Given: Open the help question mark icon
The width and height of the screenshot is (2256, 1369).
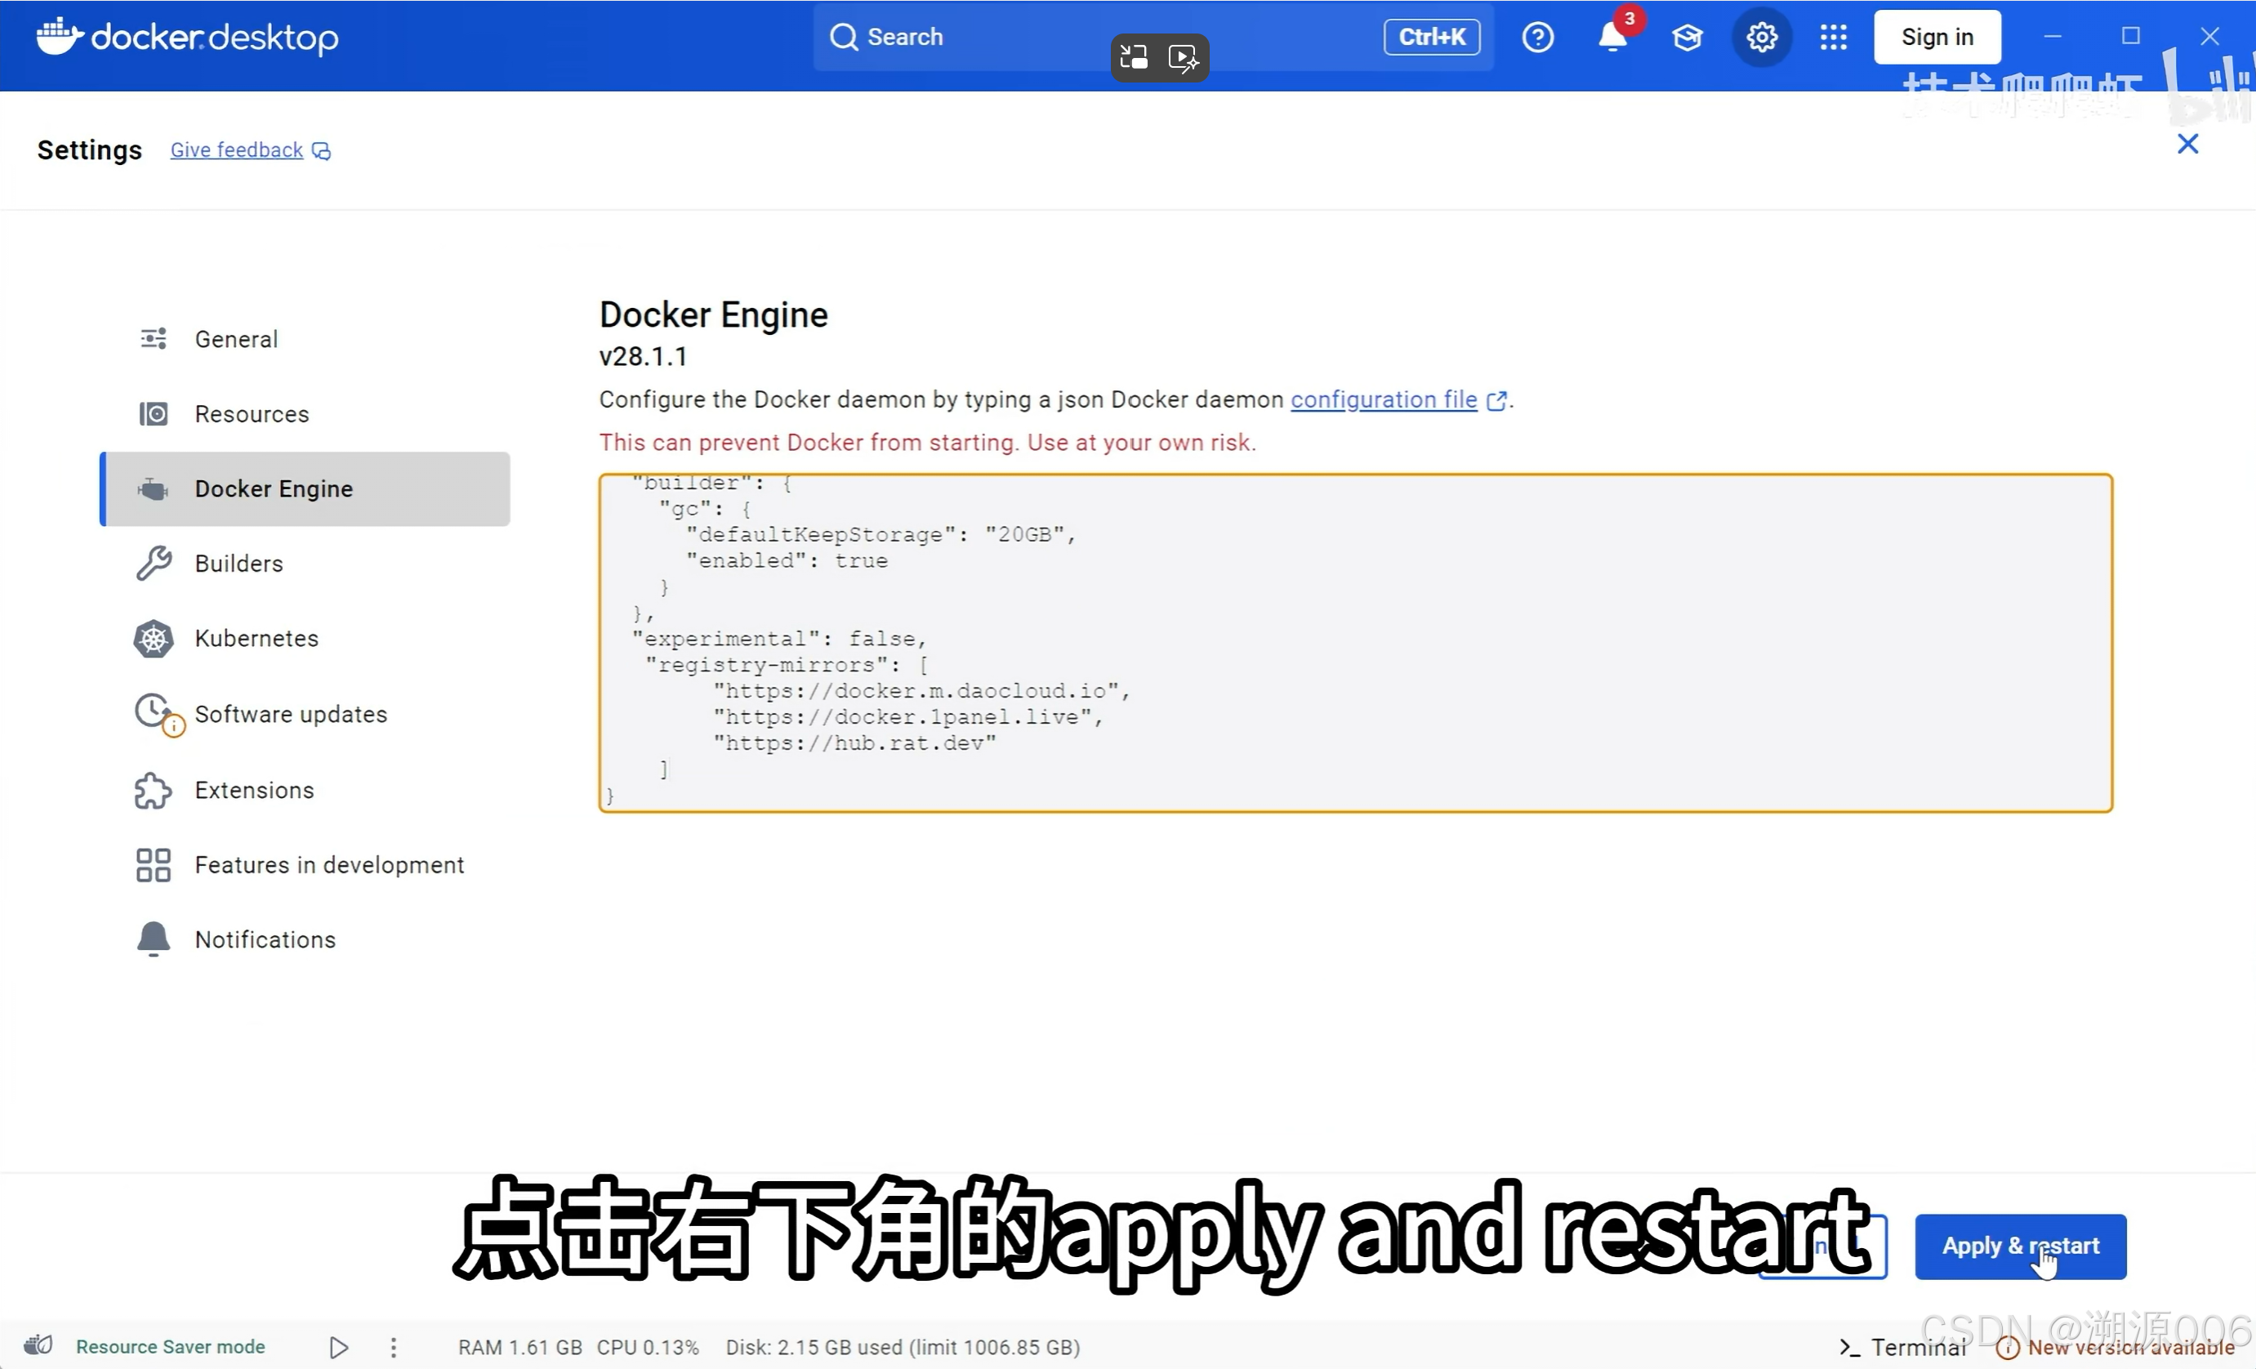Looking at the screenshot, I should click(x=1537, y=38).
